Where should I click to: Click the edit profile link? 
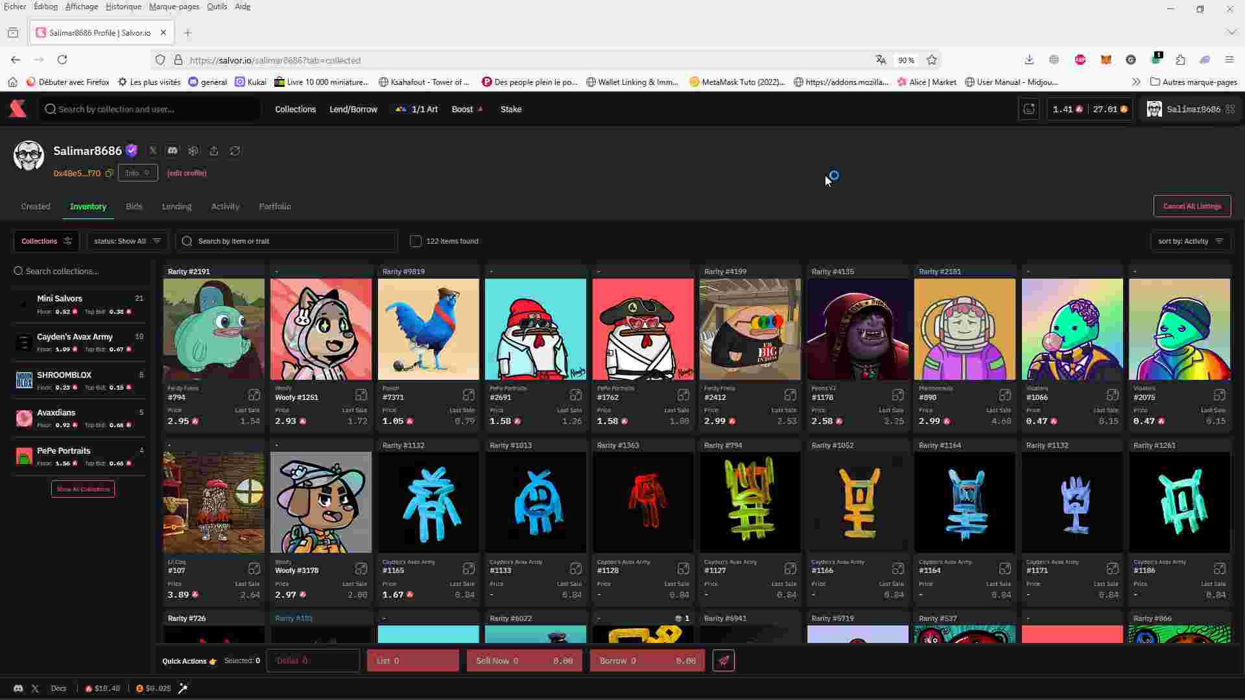click(187, 173)
